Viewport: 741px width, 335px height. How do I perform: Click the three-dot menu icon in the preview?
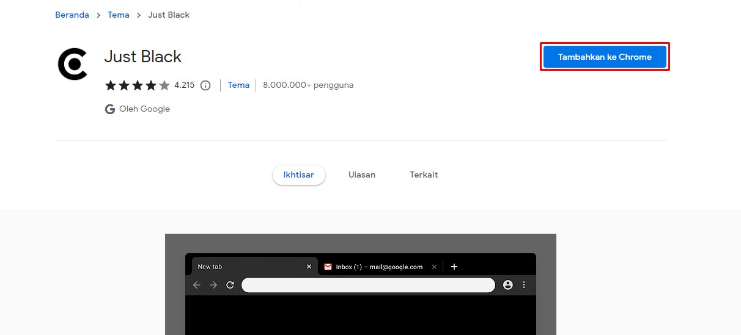point(524,285)
